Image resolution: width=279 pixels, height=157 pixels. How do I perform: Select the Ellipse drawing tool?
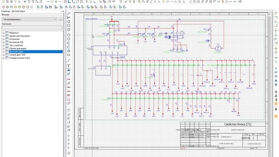click(x=69, y=55)
